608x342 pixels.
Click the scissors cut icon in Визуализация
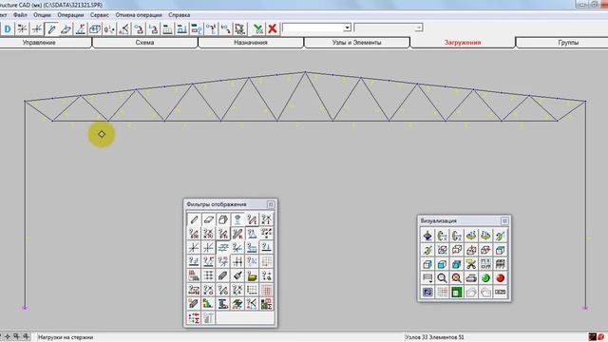[x=471, y=264]
